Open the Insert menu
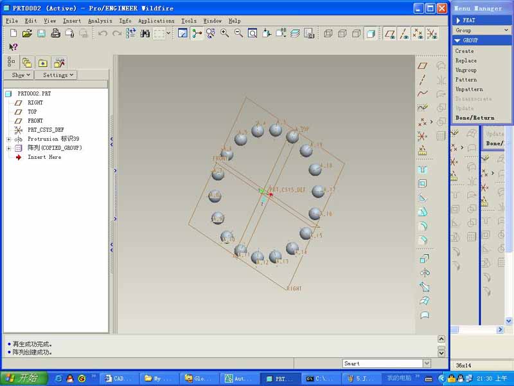The image size is (514, 386). coord(72,21)
